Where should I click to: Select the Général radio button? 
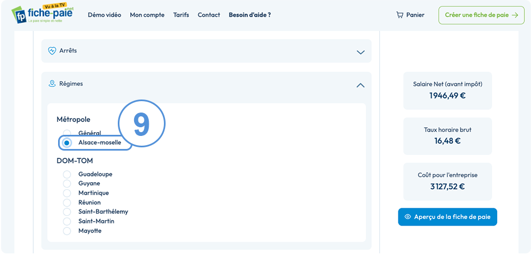click(x=67, y=133)
